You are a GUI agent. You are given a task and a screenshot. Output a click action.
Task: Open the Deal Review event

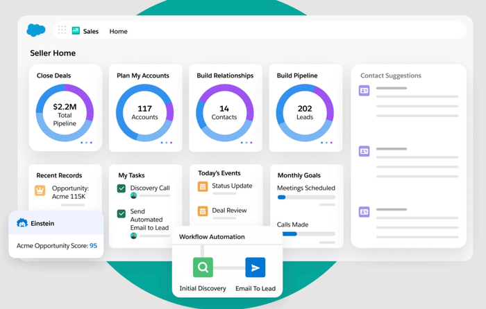(229, 211)
